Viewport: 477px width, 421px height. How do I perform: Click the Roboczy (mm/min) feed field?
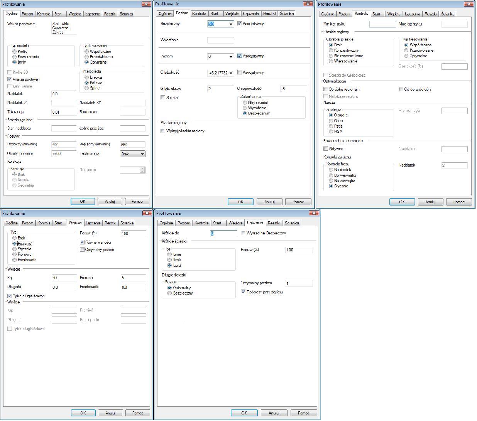point(64,145)
